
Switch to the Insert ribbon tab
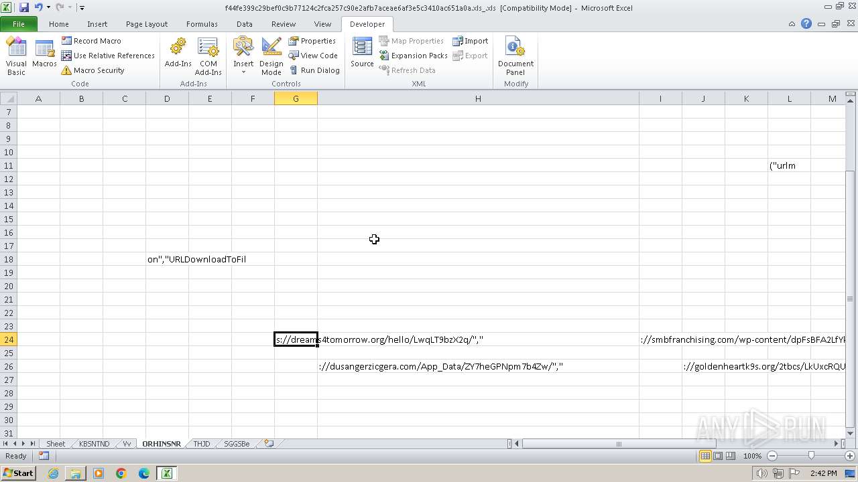[x=97, y=24]
